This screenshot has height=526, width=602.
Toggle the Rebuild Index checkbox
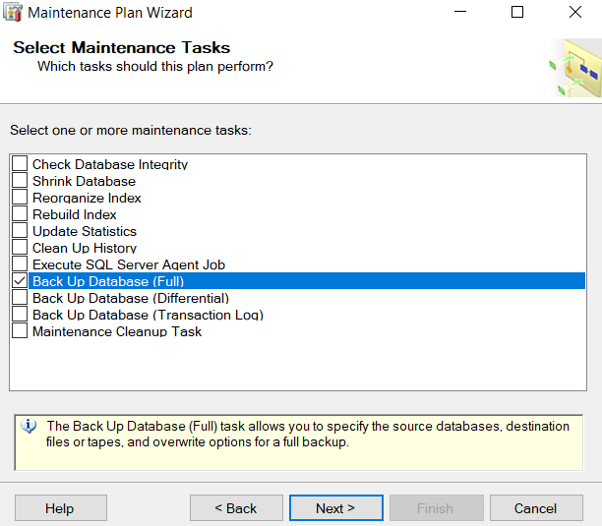click(20, 214)
